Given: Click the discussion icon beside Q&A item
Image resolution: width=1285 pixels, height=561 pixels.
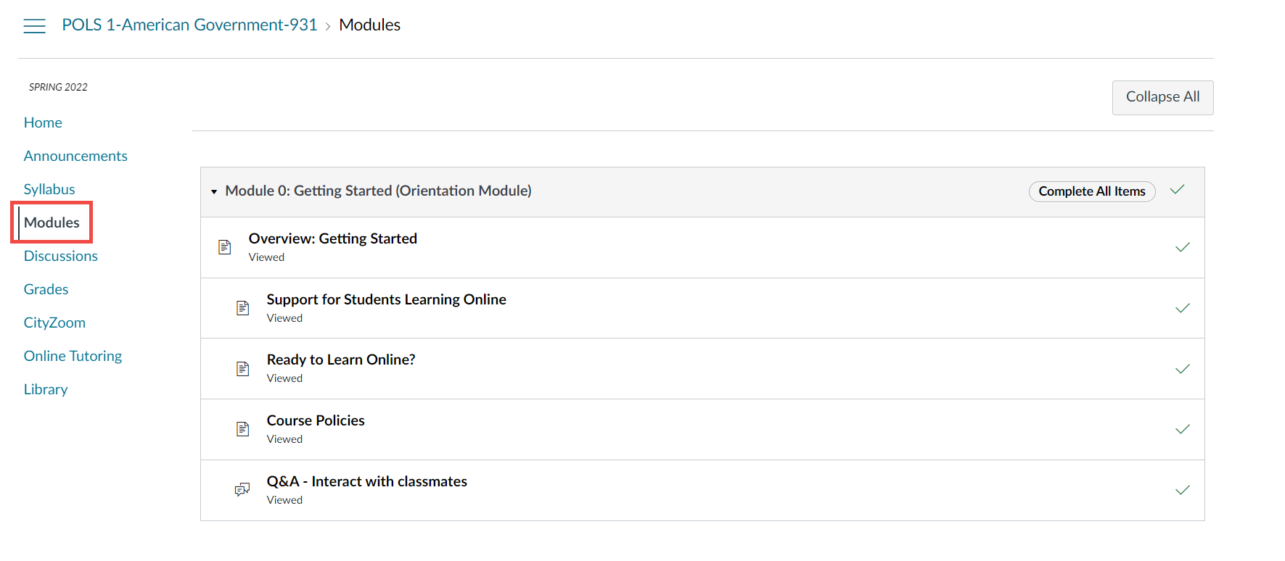Looking at the screenshot, I should coord(242,490).
